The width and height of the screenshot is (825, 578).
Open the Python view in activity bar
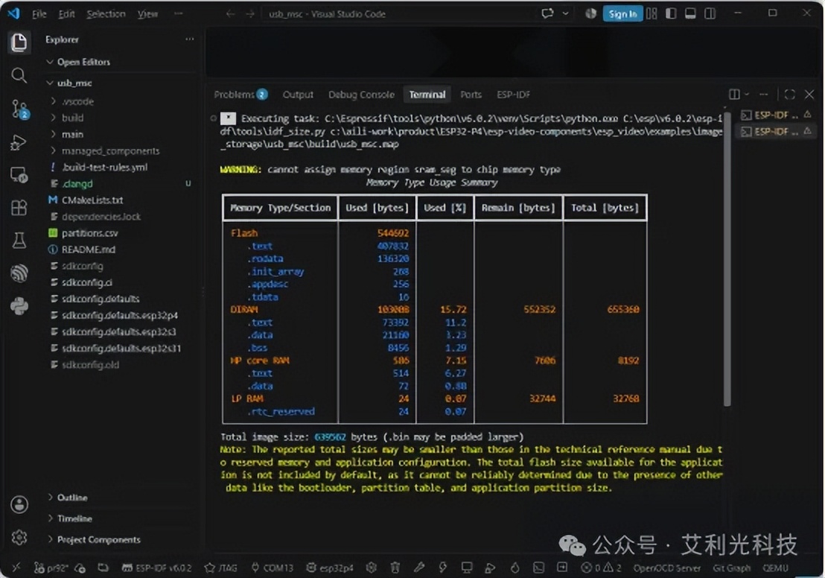[19, 306]
